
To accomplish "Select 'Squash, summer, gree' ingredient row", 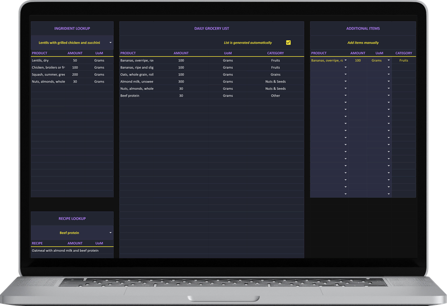I will pyautogui.click(x=48, y=75).
